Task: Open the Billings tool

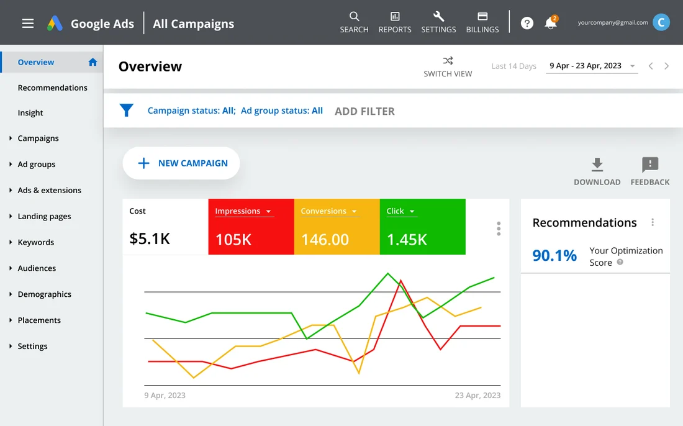Action: (x=482, y=22)
